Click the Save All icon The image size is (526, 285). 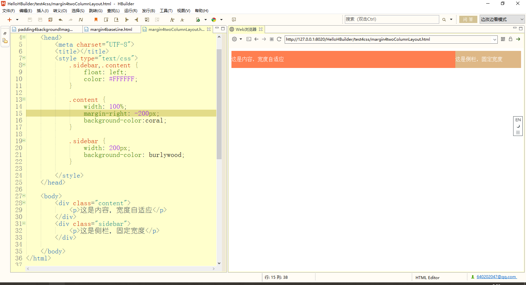(40, 20)
